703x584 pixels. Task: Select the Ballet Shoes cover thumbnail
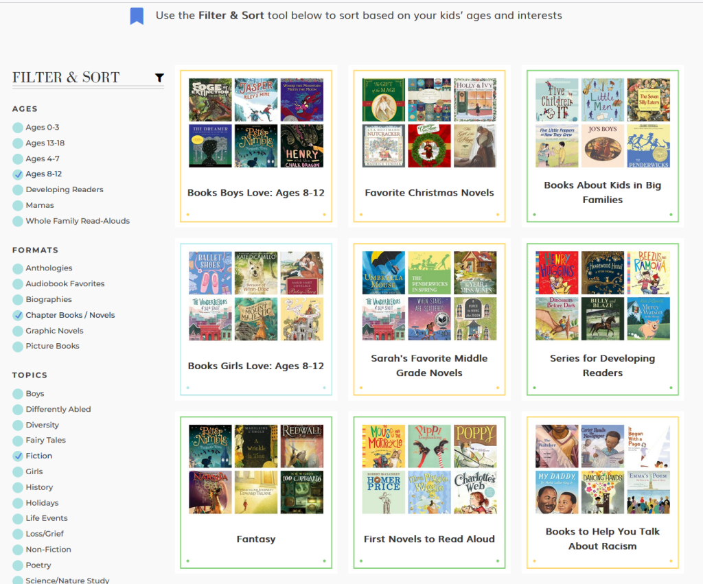pos(210,272)
